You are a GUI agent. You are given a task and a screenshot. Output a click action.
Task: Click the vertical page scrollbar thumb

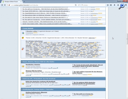(x=127, y=39)
